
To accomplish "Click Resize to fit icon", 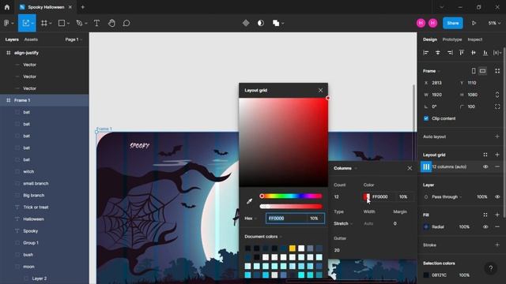I will pyautogui.click(x=497, y=71).
